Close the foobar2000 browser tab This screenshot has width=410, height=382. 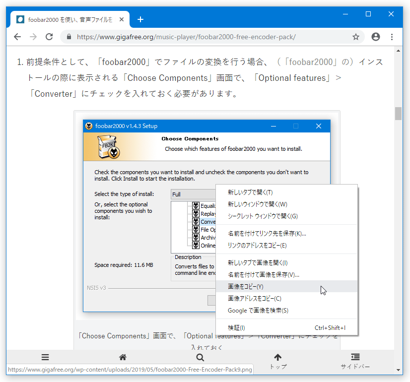coord(122,19)
